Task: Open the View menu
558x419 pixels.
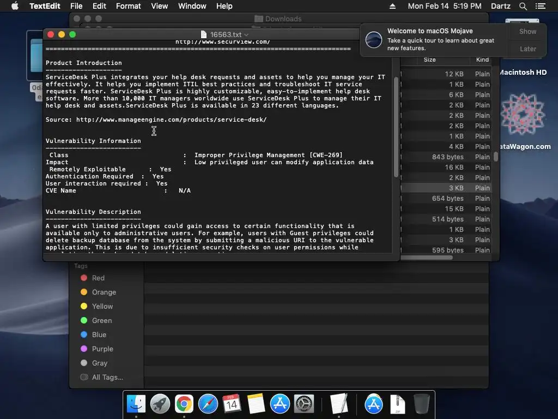Action: click(160, 6)
